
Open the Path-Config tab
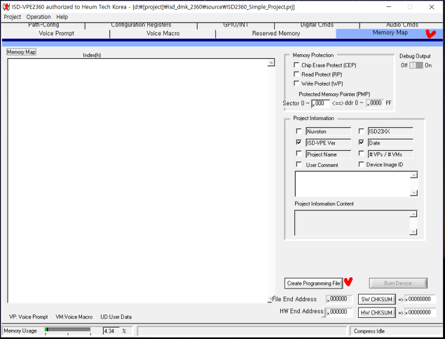(43, 25)
